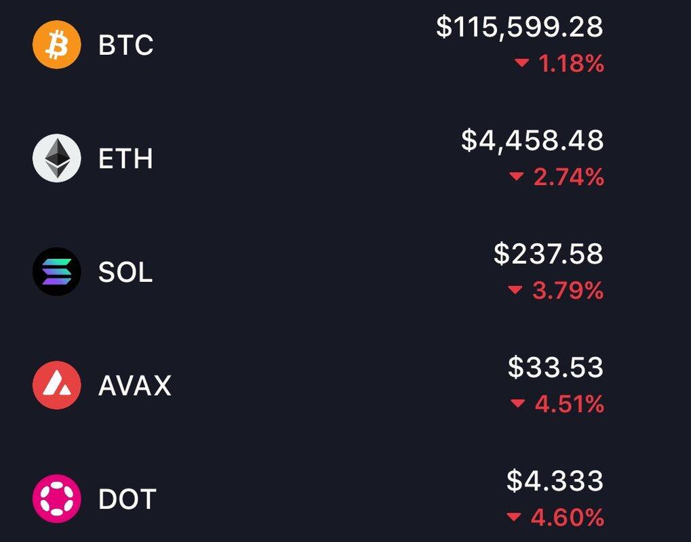Open the BTC ticker label

coord(126,45)
